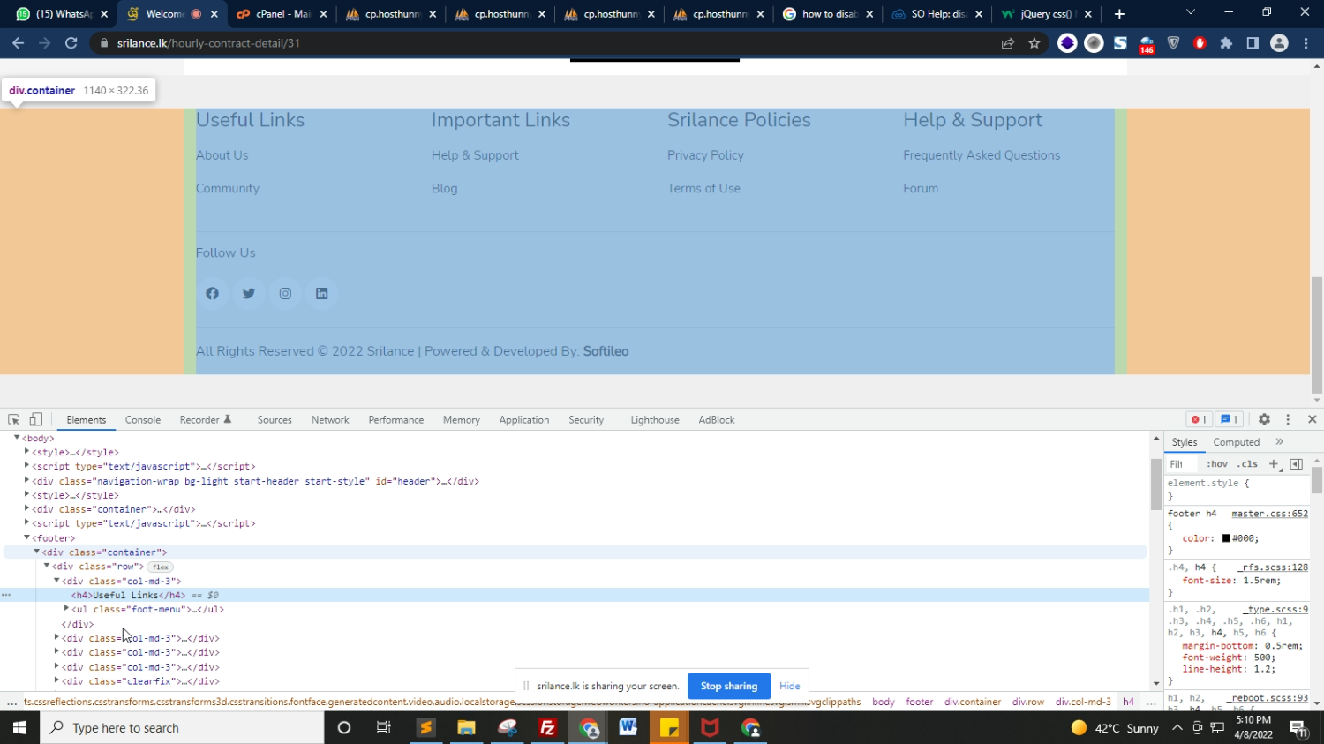The image size is (1324, 744).
Task: Click the red error count badge
Action: 1198,420
